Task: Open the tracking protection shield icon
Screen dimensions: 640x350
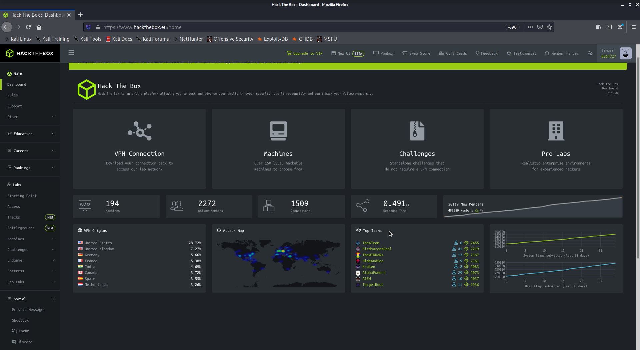Action: pyautogui.click(x=88, y=27)
